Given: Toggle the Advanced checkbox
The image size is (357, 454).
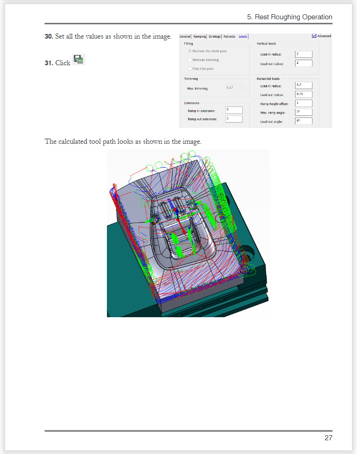Looking at the screenshot, I should 314,36.
